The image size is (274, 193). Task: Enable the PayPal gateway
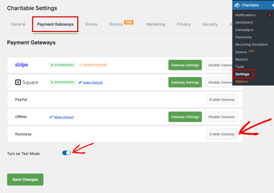(x=222, y=100)
